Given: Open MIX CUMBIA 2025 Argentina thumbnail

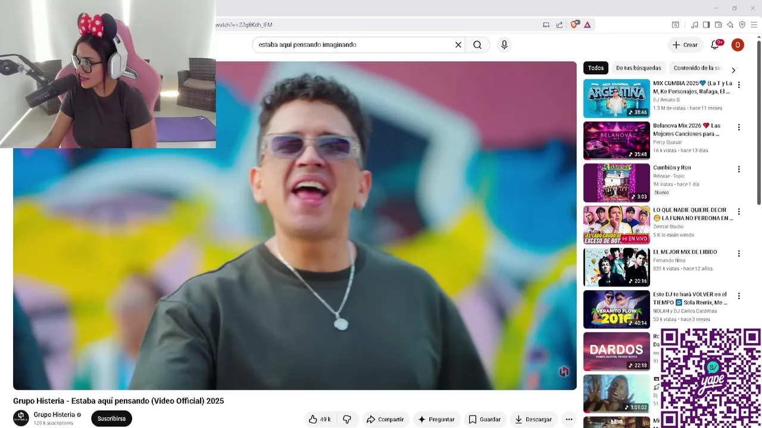Looking at the screenshot, I should [616, 98].
